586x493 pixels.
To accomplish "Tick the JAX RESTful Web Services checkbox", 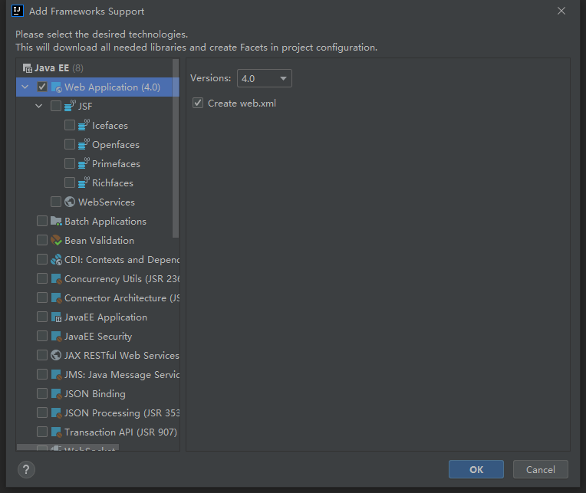I will 42,355.
